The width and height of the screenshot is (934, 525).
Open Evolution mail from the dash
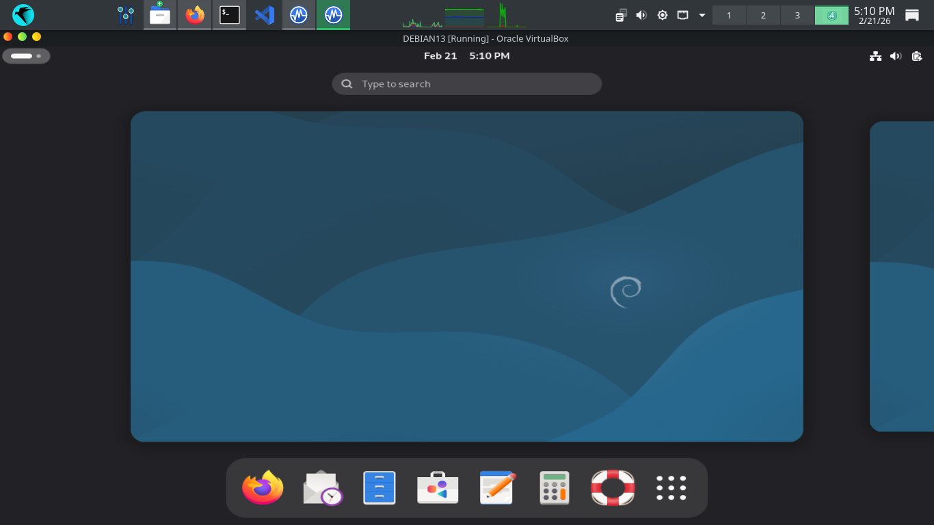pos(322,488)
